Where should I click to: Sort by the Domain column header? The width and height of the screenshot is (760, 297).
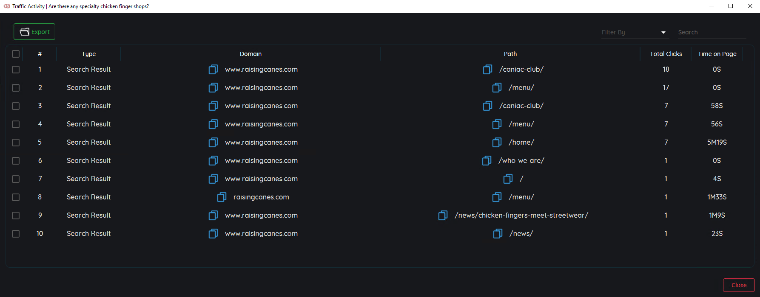[x=250, y=54]
